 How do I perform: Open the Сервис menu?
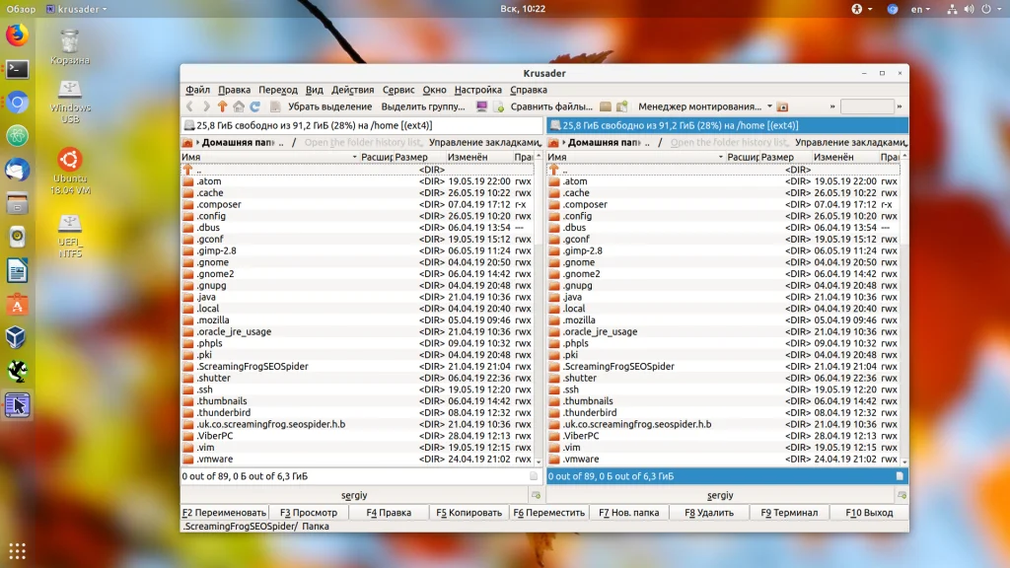[x=398, y=90]
